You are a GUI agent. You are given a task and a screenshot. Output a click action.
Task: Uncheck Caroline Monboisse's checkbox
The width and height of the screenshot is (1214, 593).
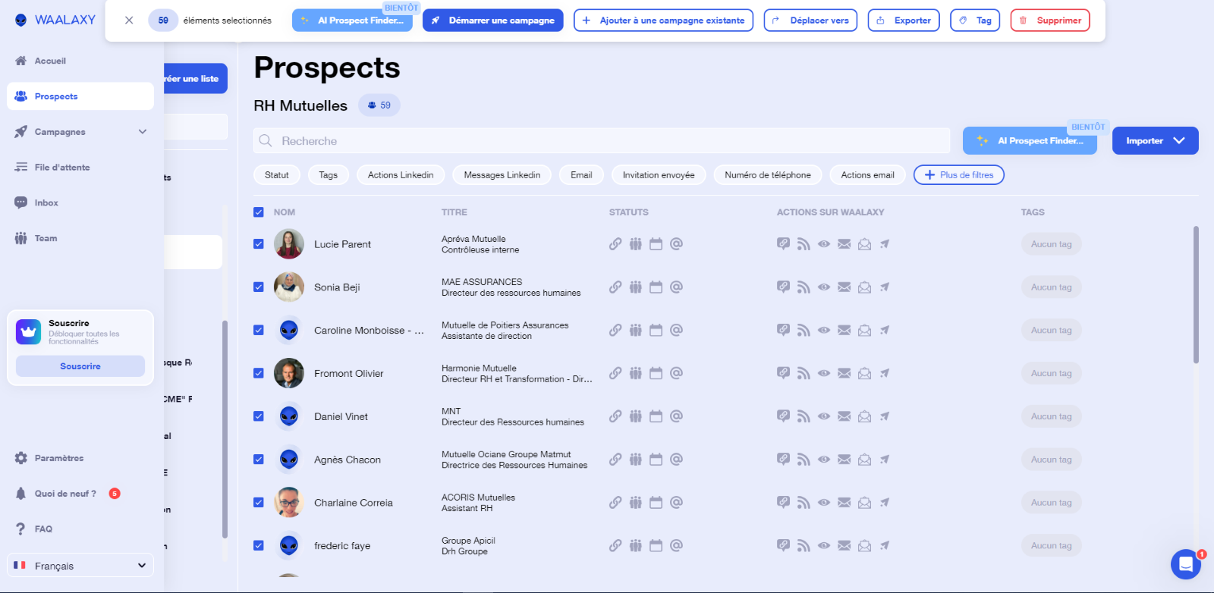coord(259,331)
